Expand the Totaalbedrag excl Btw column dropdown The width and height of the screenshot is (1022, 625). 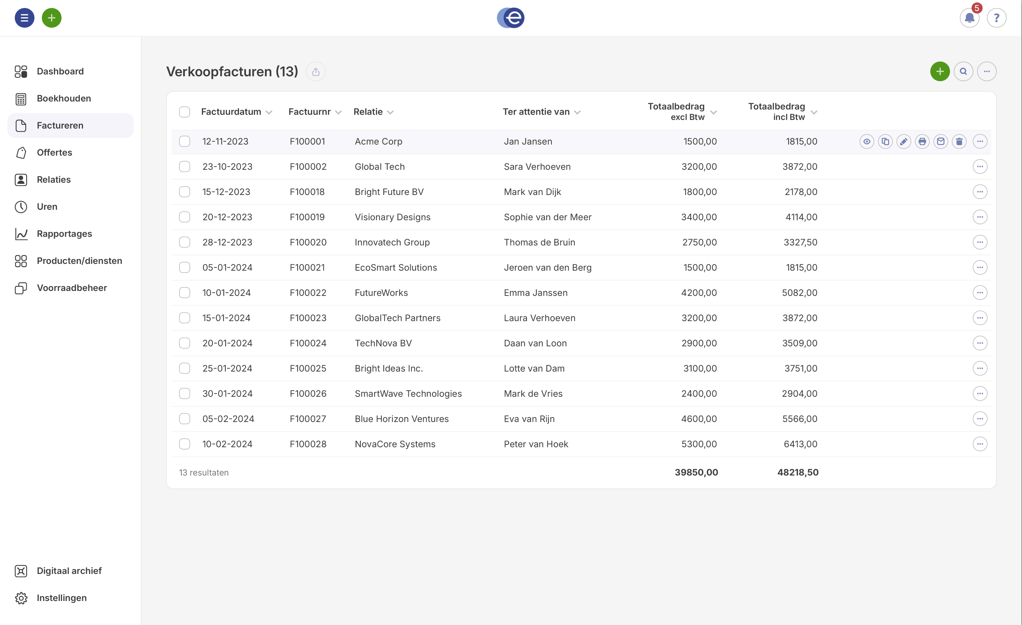pos(713,112)
